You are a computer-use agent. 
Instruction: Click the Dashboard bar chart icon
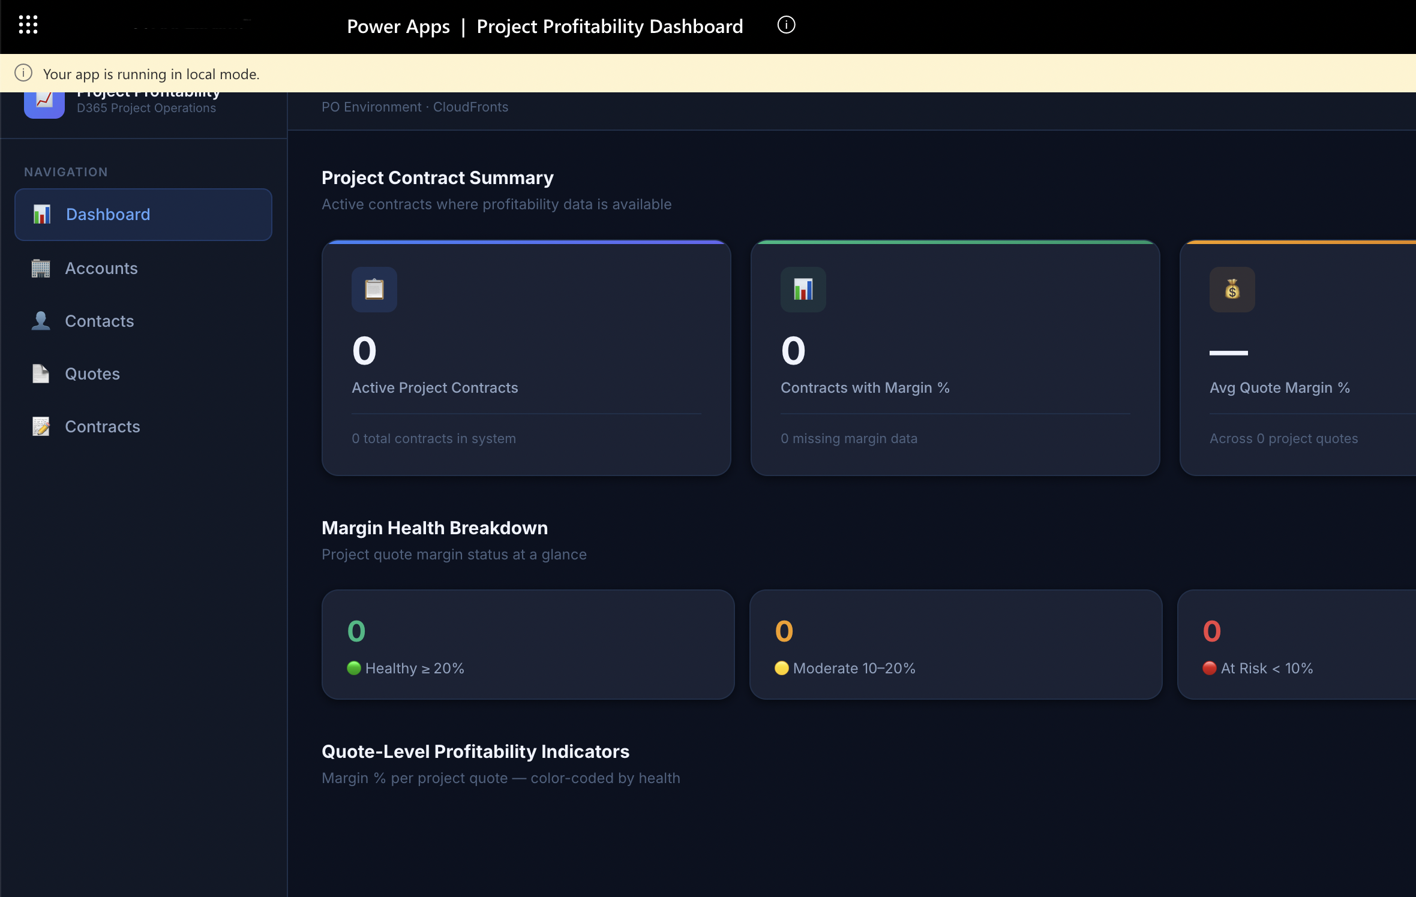point(41,214)
